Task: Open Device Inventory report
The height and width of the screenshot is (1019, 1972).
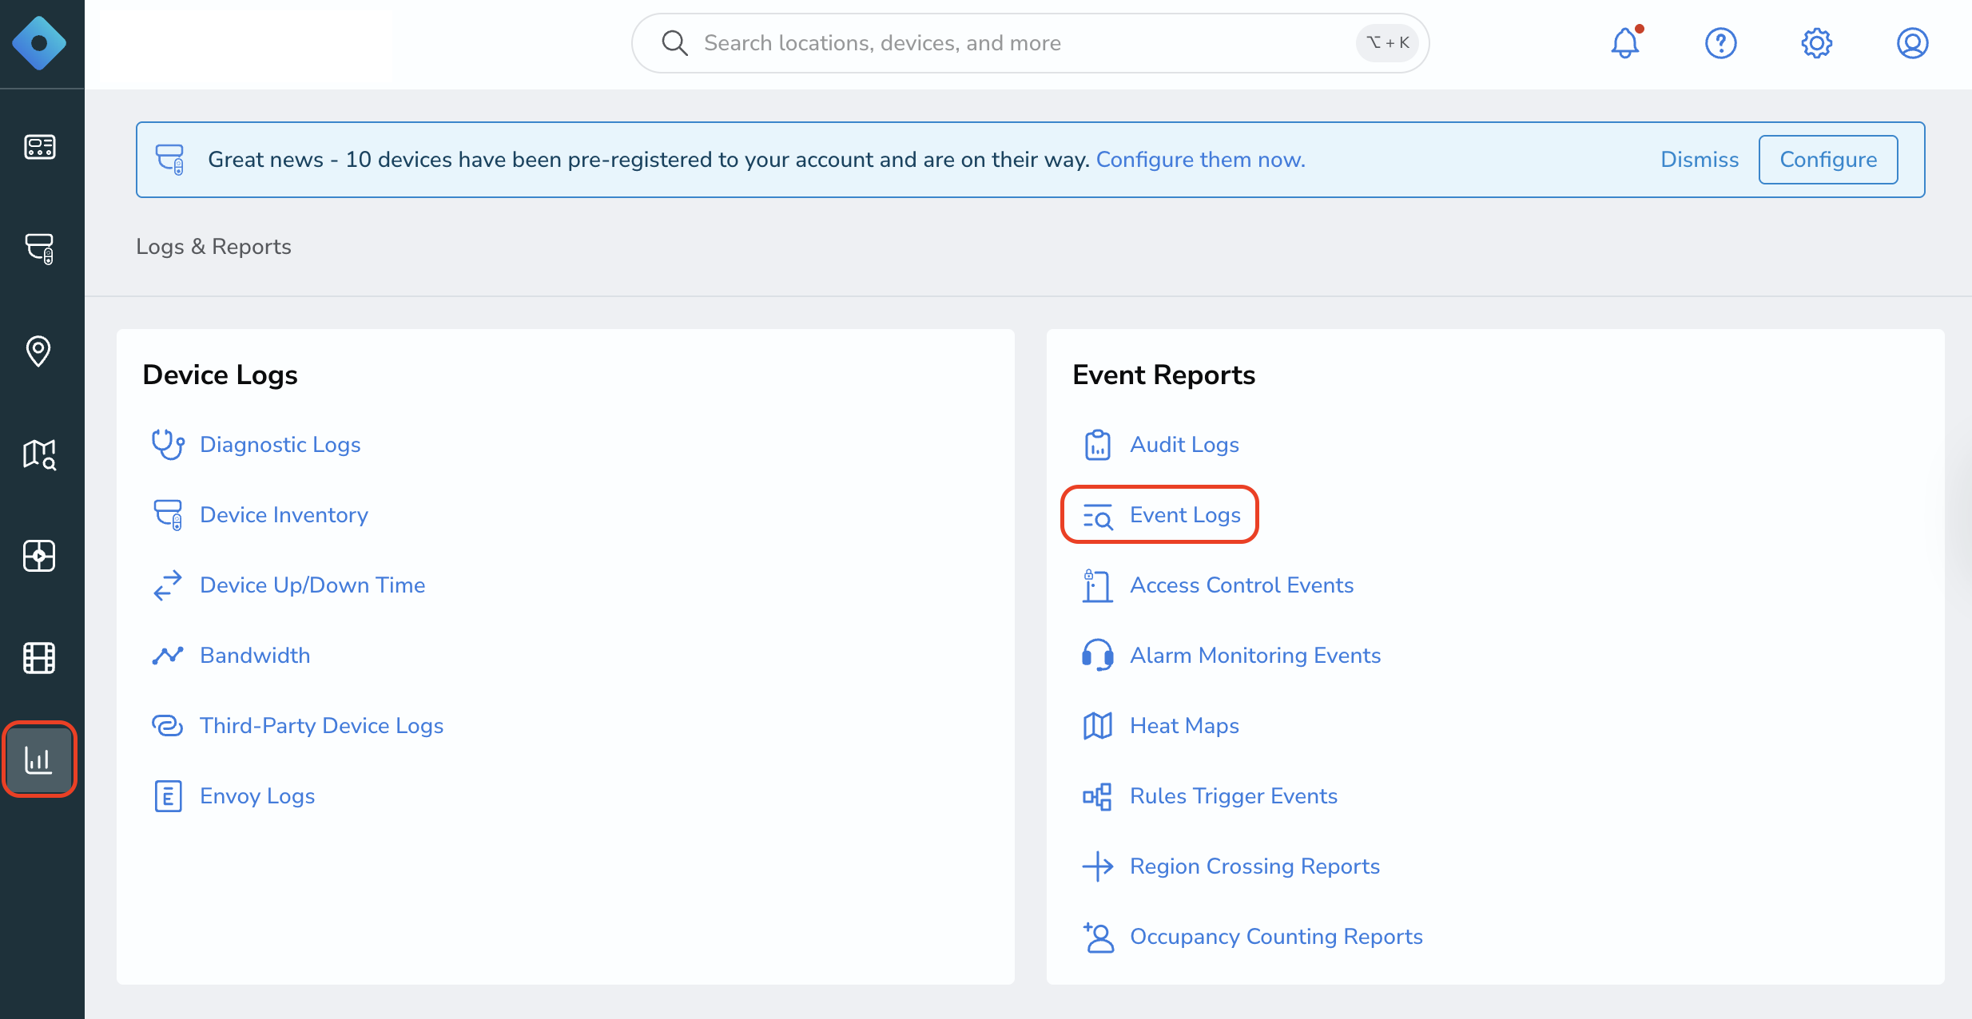Action: point(284,515)
